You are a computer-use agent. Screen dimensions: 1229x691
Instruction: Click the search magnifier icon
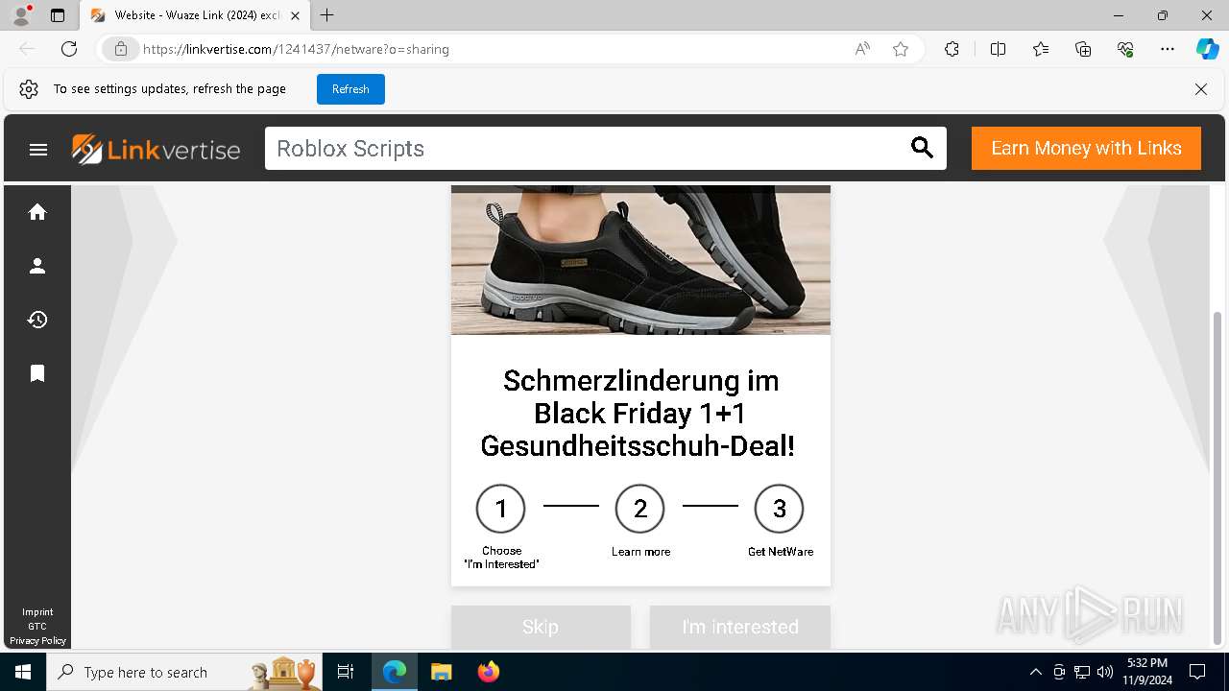(x=922, y=148)
